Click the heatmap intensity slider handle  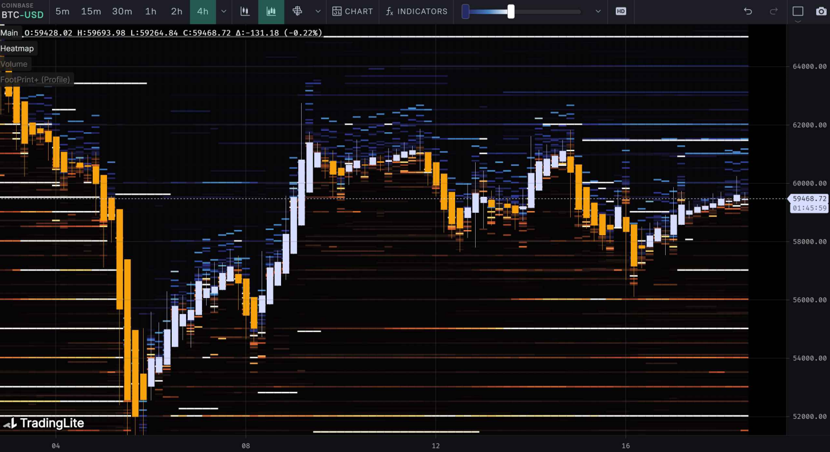tap(511, 11)
